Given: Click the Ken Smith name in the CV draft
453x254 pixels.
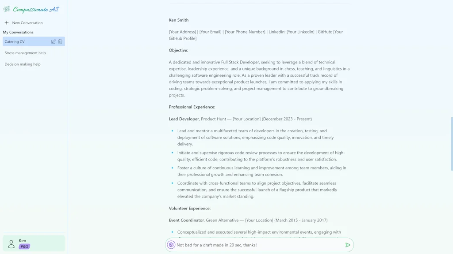Looking at the screenshot, I should click(179, 20).
